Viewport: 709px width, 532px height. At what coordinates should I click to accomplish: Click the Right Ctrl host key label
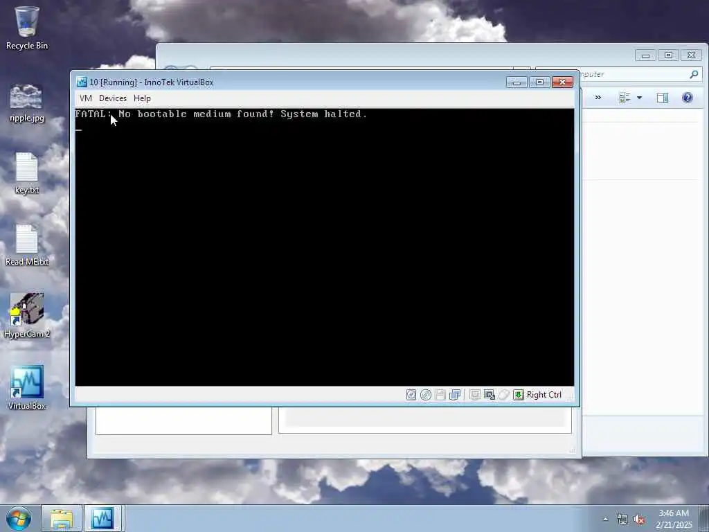[x=544, y=395]
